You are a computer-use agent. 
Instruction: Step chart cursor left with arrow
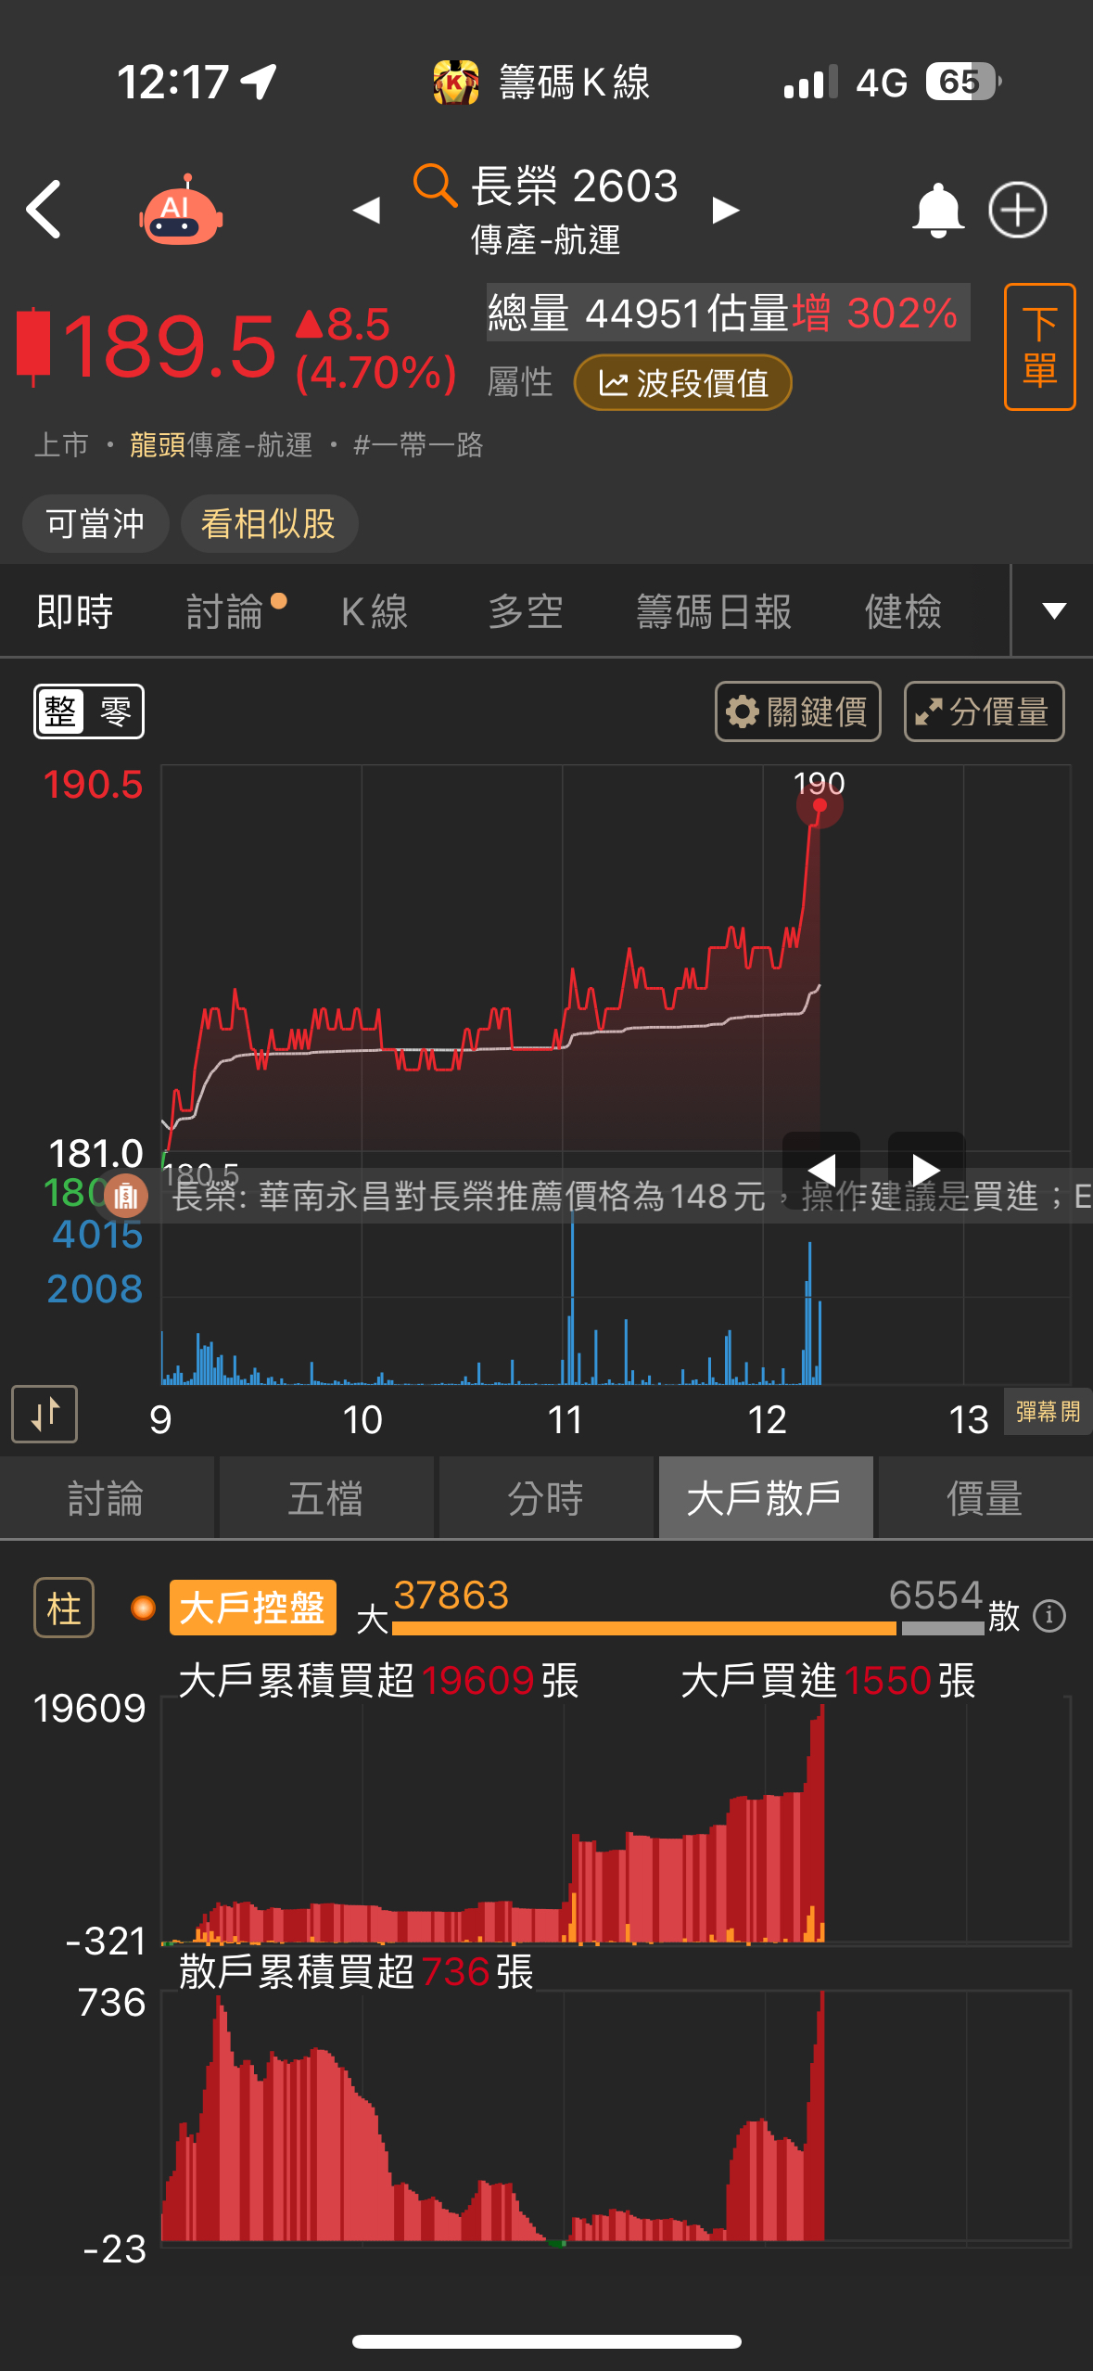coord(821,1169)
